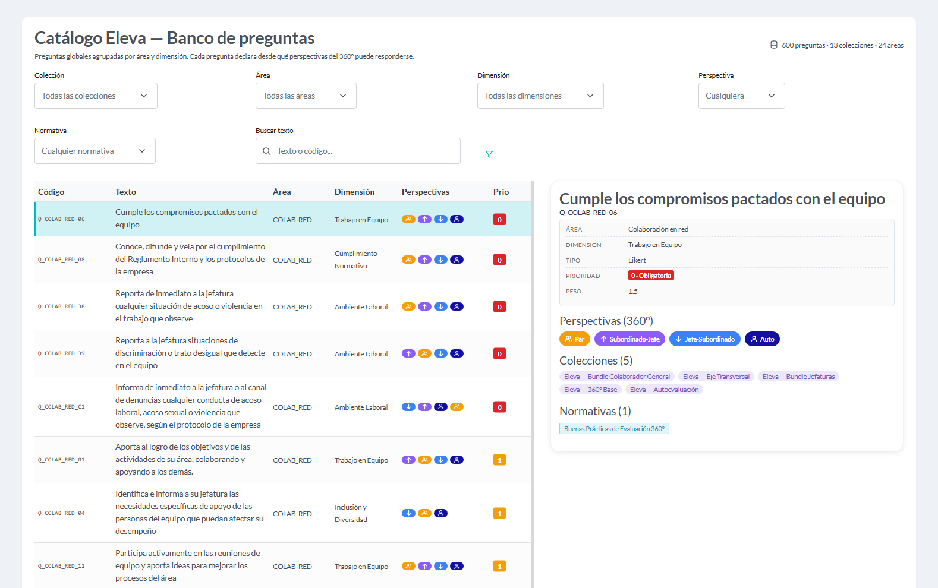Click the blue down-arrow icon in row Q_COLAB_RED_04
Image resolution: width=938 pixels, height=588 pixels.
[x=408, y=513]
